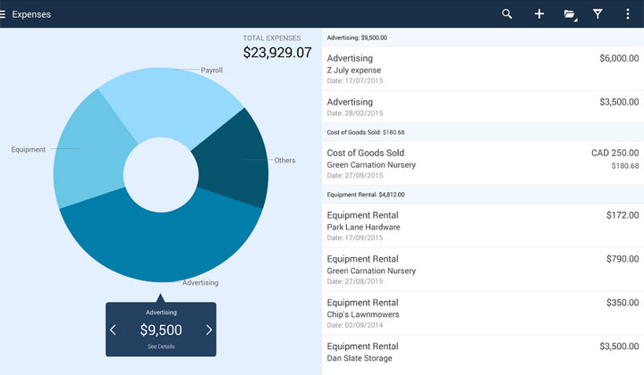Click the $172.00 Equipment Rental amount
This screenshot has height=375, width=644.
[623, 215]
